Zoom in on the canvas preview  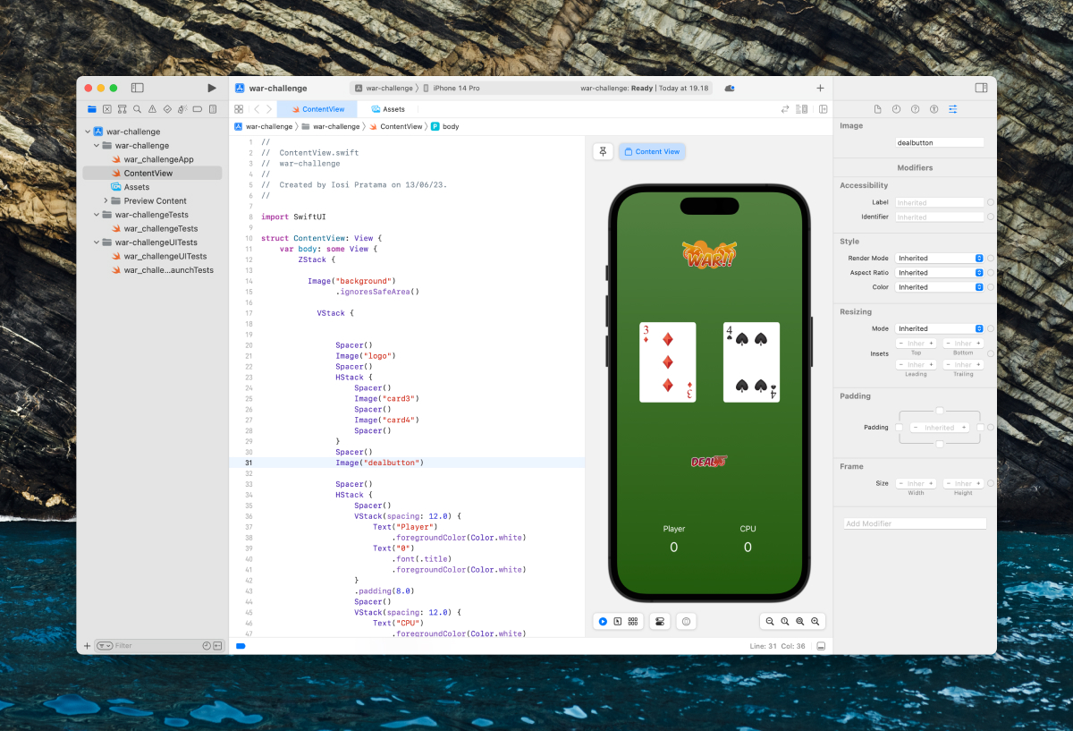815,621
